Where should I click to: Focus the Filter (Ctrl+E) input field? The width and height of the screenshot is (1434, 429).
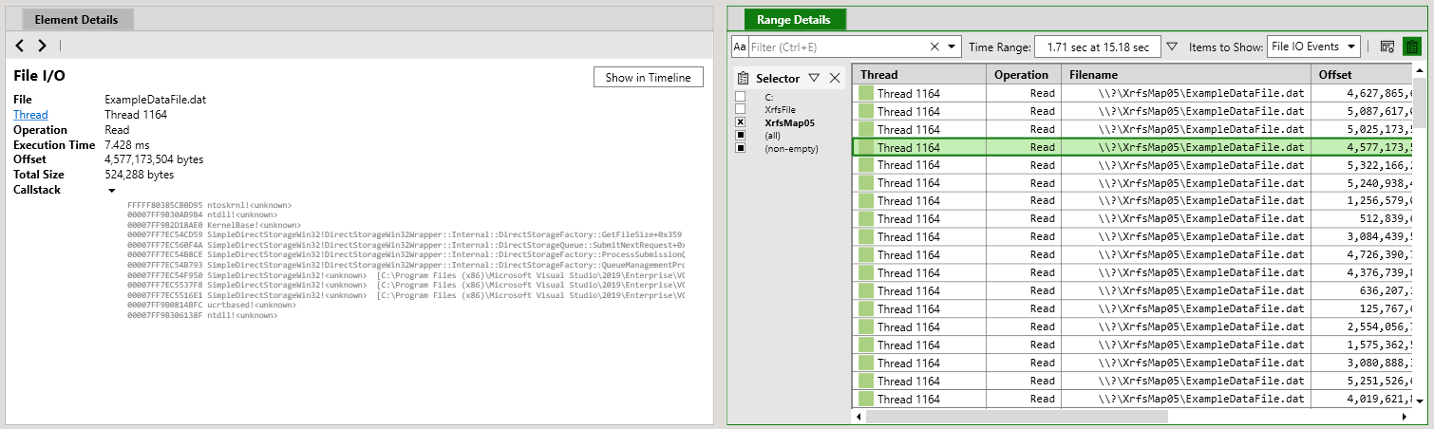tap(837, 47)
